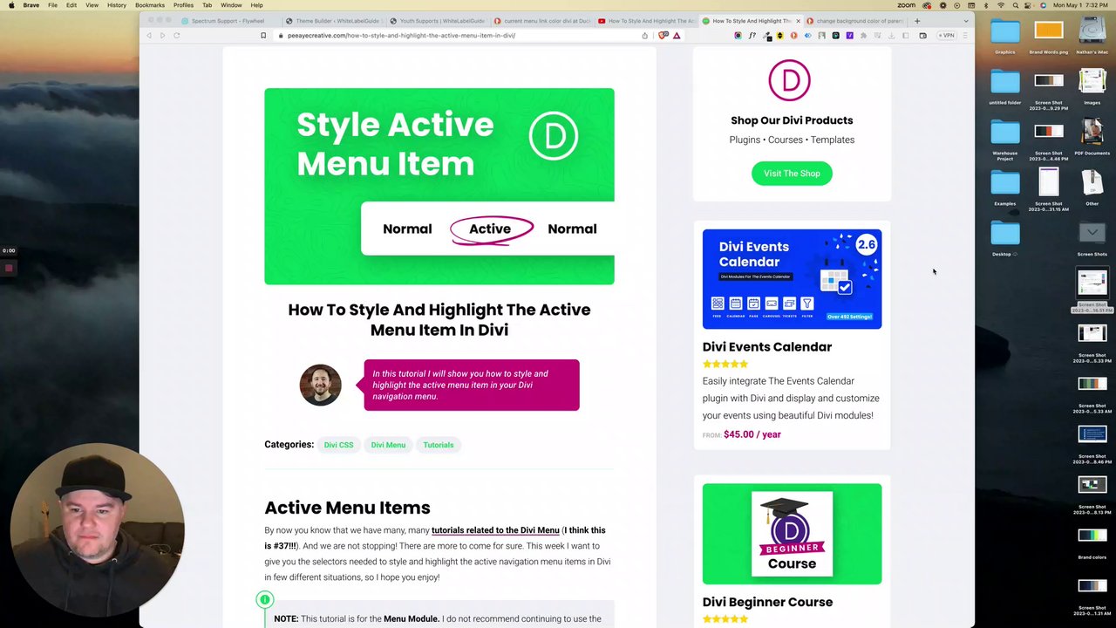Image resolution: width=1116 pixels, height=628 pixels.
Task: Click the Divi Events Calendar product image
Action: pyautogui.click(x=792, y=279)
